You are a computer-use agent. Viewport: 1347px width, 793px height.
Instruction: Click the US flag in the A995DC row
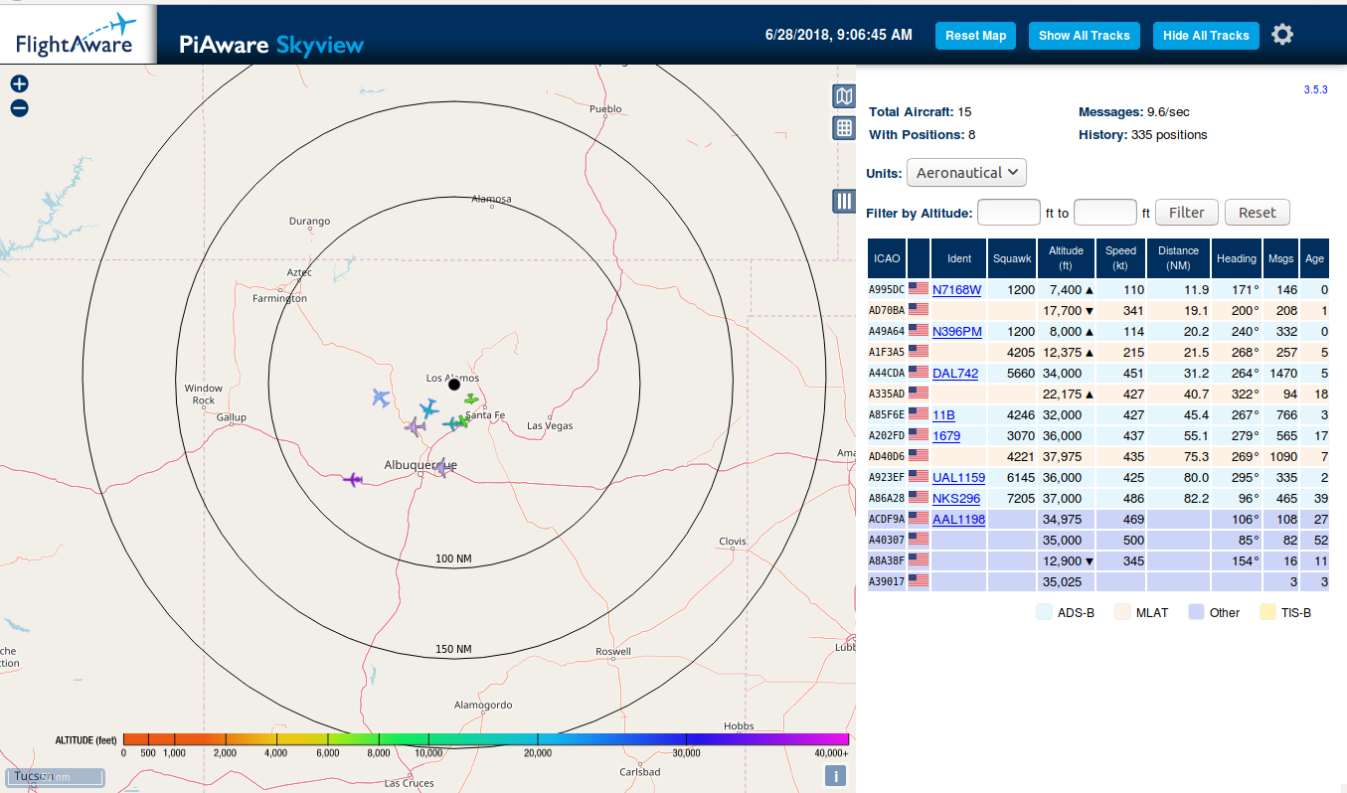coord(918,289)
